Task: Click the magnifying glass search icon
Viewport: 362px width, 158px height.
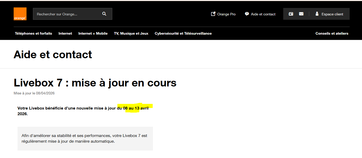Action: (x=104, y=14)
